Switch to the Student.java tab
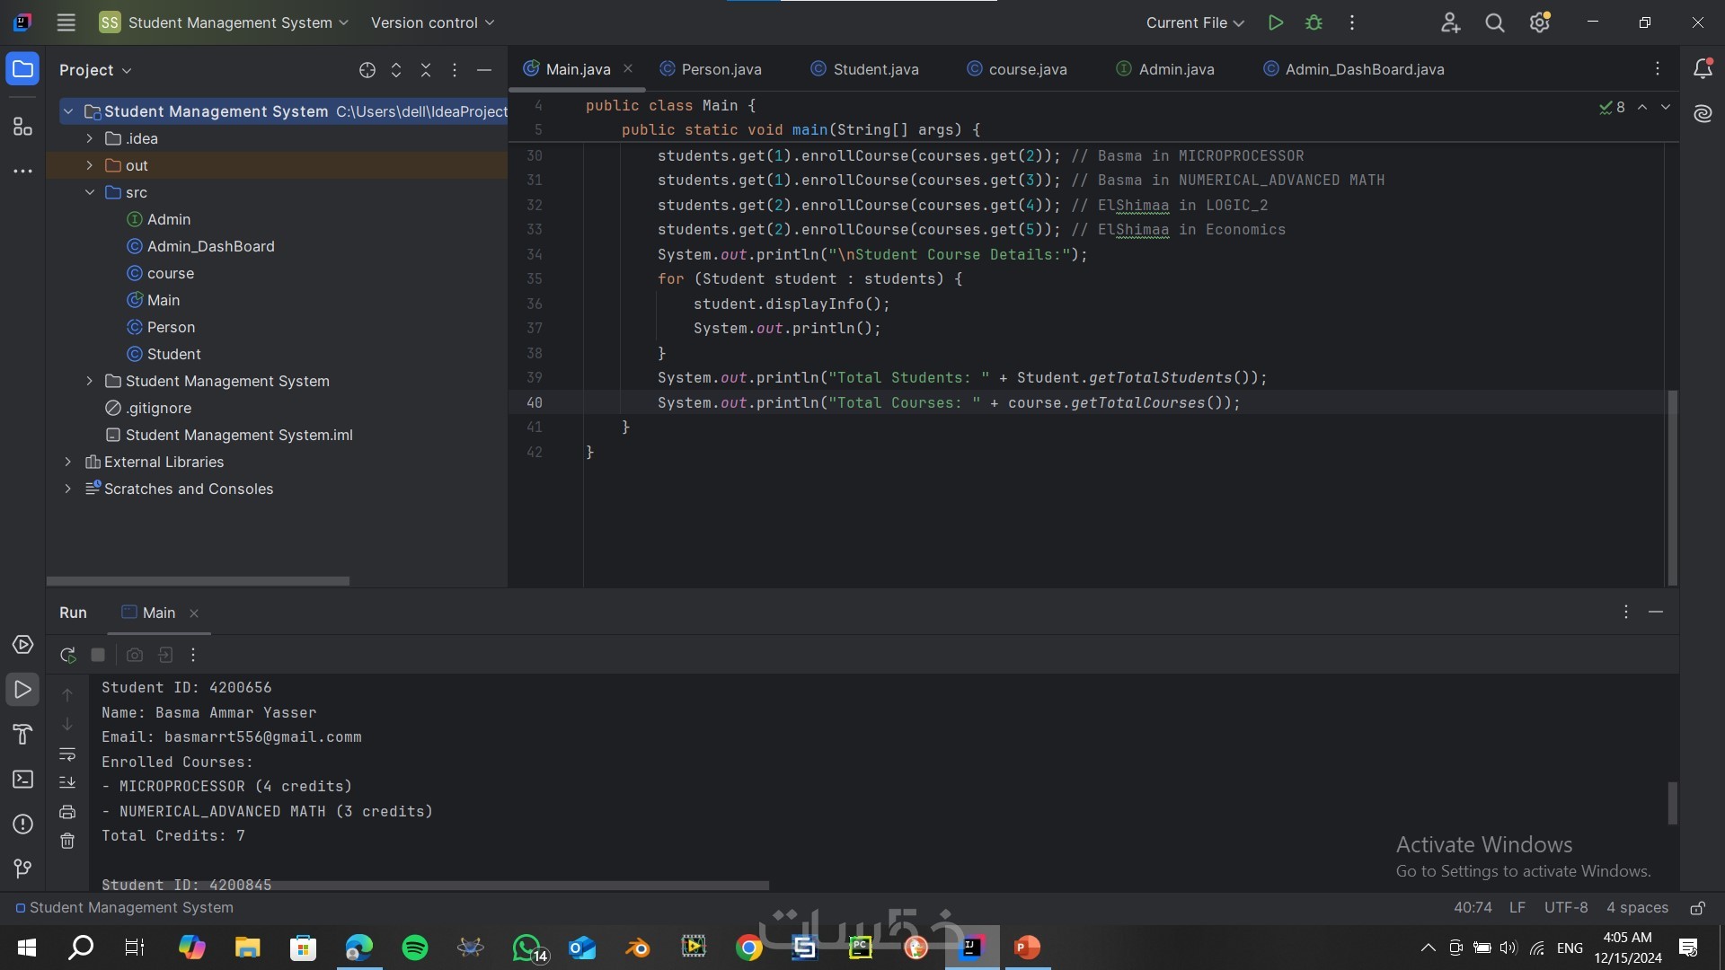Screen dimensions: 1725x970 875,69
